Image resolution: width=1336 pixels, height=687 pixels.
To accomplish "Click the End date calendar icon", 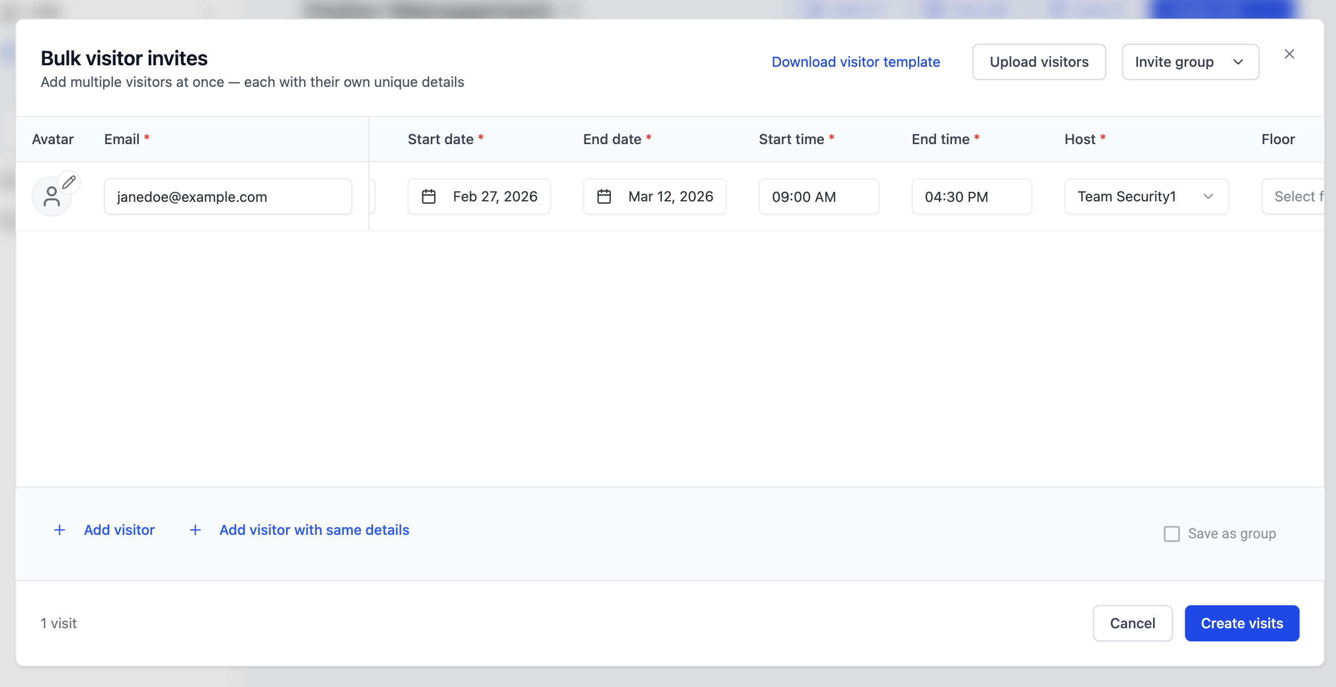I will pyautogui.click(x=604, y=196).
